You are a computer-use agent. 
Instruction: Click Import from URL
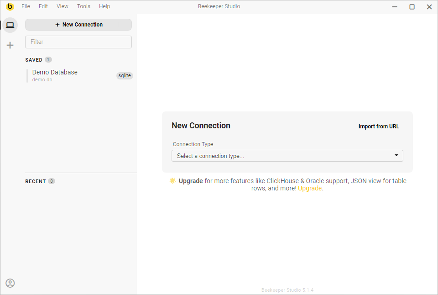click(x=379, y=126)
